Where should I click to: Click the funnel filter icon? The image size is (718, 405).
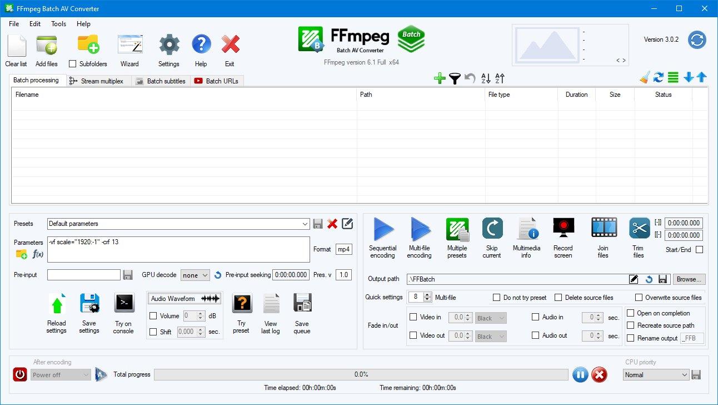(455, 78)
